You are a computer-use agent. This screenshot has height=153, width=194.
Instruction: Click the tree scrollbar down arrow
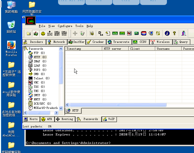(x=61, y=108)
